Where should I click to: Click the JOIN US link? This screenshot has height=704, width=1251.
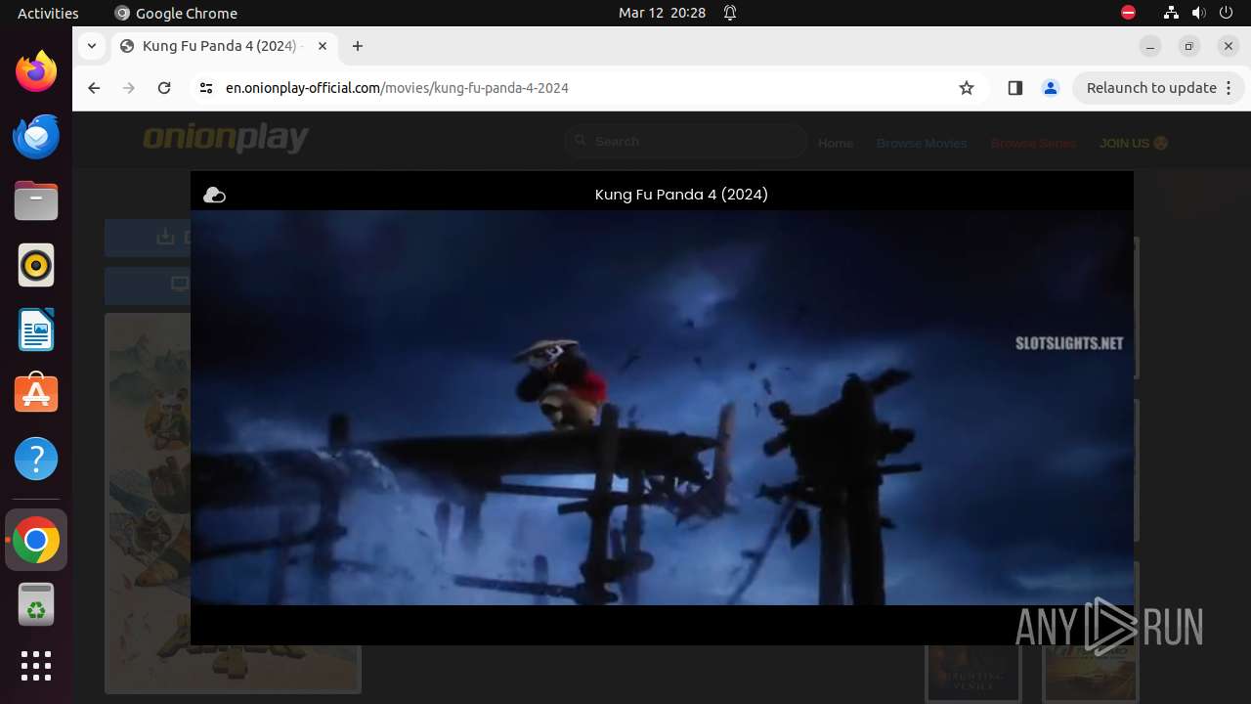(x=1134, y=143)
